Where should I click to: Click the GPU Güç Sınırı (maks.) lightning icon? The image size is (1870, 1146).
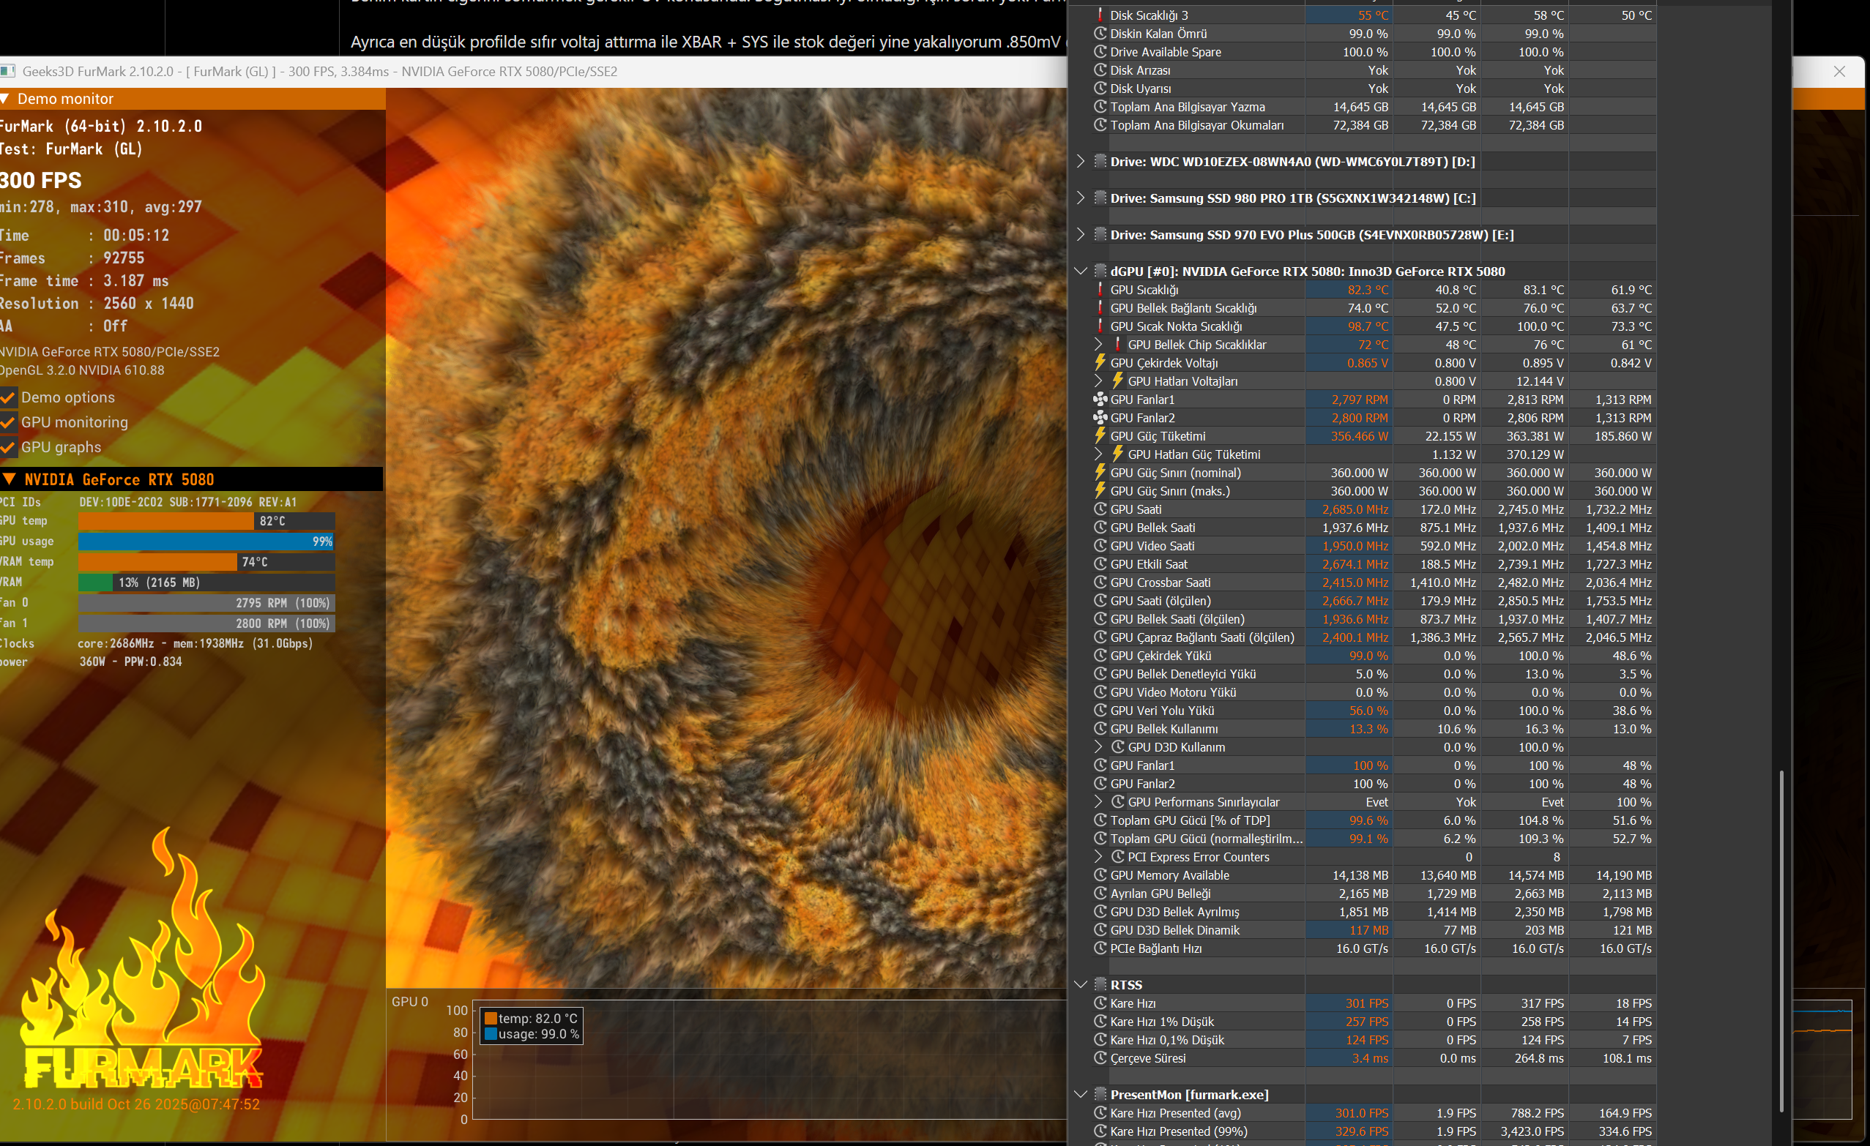coord(1100,490)
